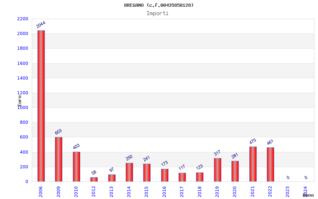
Task: Click the x-axis year label 2023
Action: (287, 192)
